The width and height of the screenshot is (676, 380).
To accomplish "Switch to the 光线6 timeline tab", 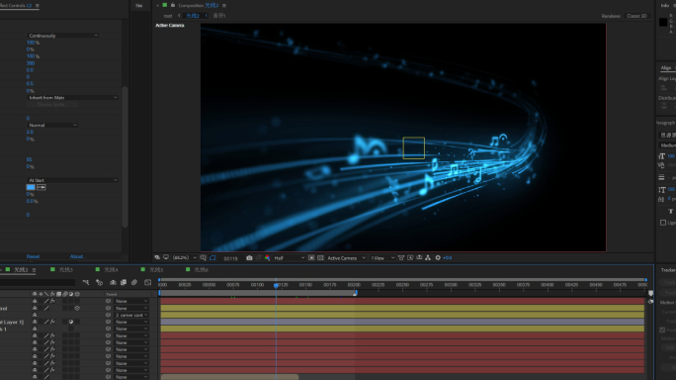I will [x=202, y=270].
